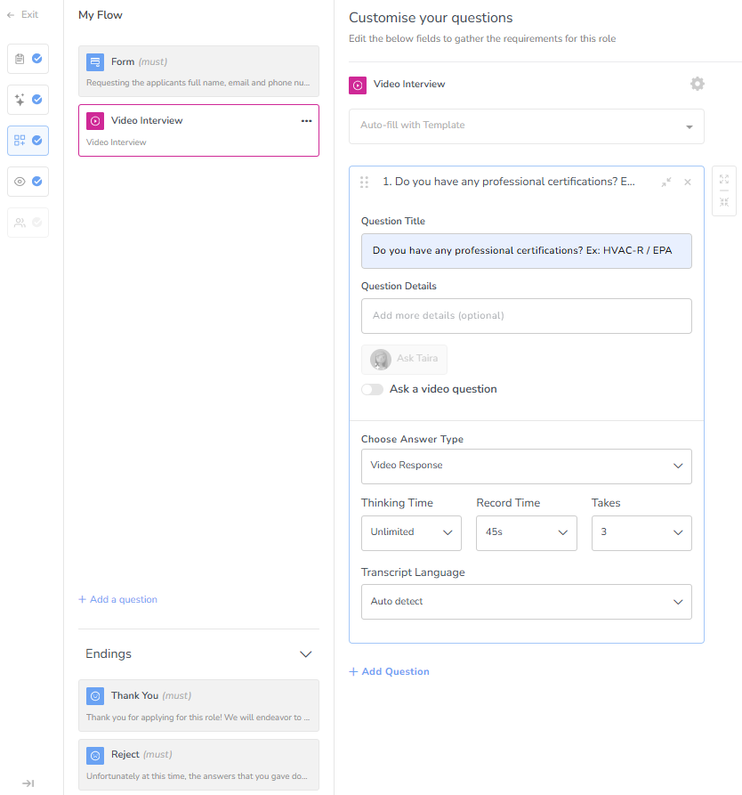Select the Thank You ending item
742x795 pixels.
pyautogui.click(x=198, y=705)
